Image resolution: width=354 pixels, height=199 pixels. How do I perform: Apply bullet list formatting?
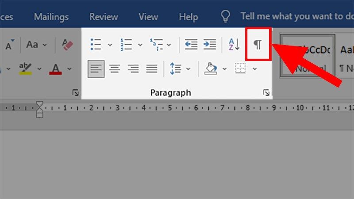tap(96, 44)
